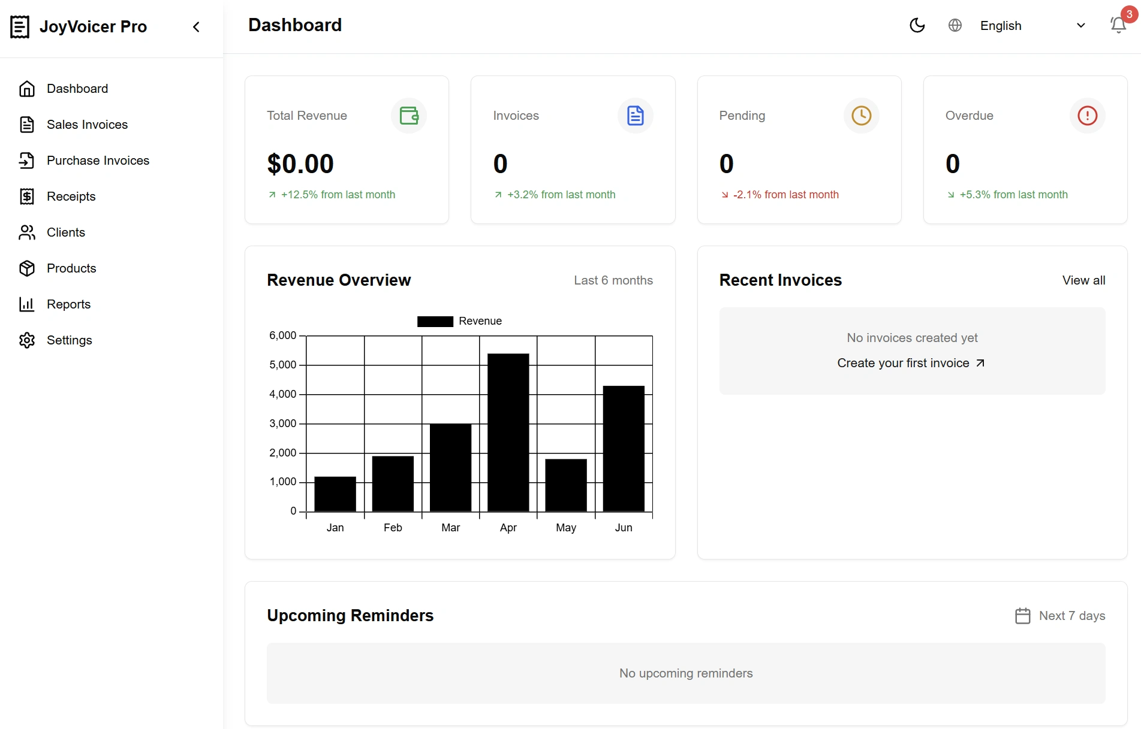Click the Feb revenue bar
The image size is (1141, 729).
393,484
